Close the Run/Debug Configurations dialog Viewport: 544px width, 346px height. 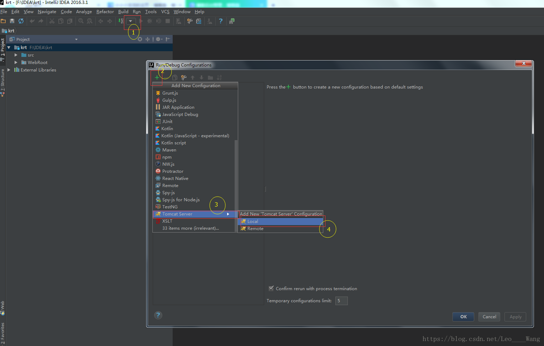tap(524, 63)
